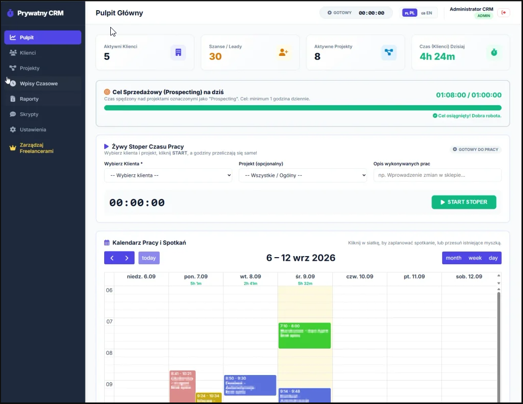Open Pulpit in the sidebar
Image resolution: width=523 pixels, height=404 pixels.
(43, 38)
